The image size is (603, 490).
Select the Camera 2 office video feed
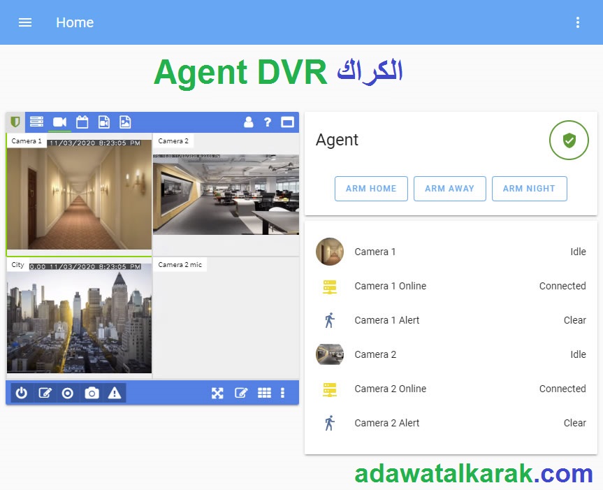(226, 194)
